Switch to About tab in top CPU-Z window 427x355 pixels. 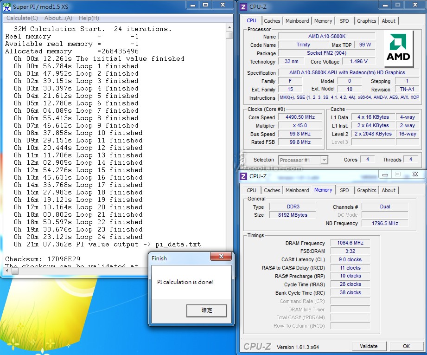tap(389, 21)
